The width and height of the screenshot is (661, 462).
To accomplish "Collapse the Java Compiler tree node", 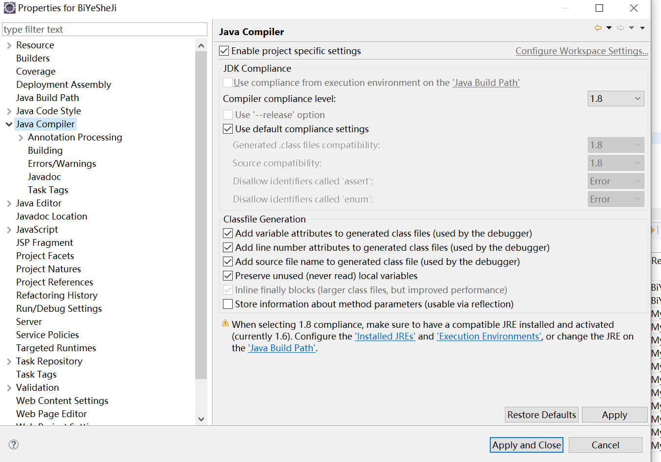I will 9,124.
